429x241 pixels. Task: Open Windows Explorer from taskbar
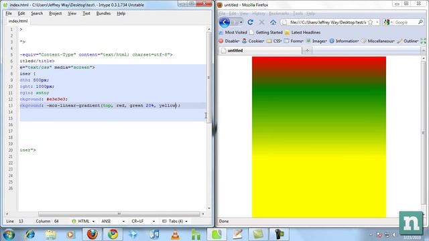click(x=50, y=234)
